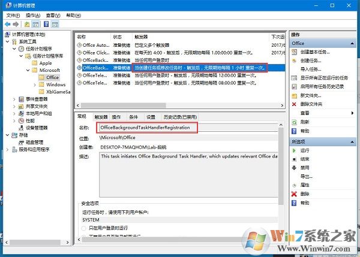Click the red Delete (删除) X icon
Screen dimensions: 360x257
(294, 194)
